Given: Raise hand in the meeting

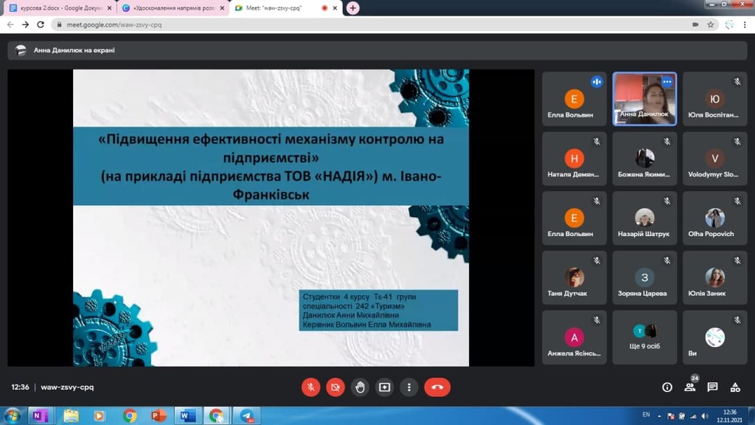Looking at the screenshot, I should pyautogui.click(x=360, y=387).
